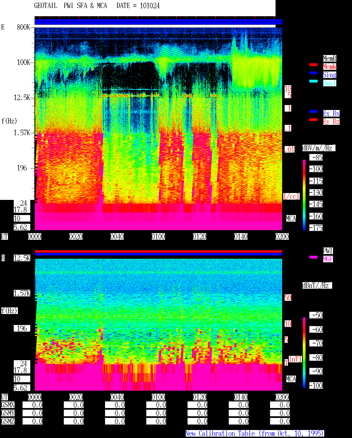Image resolution: width=352 pixels, height=438 pixels.
Task: Click the magenta MGF legend swatch
Action: point(313,257)
